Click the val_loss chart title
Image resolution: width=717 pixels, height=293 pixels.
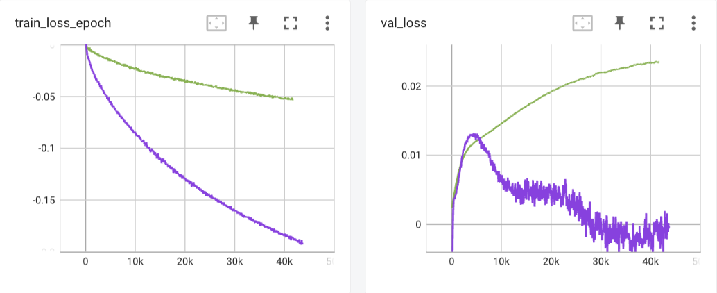pyautogui.click(x=403, y=23)
